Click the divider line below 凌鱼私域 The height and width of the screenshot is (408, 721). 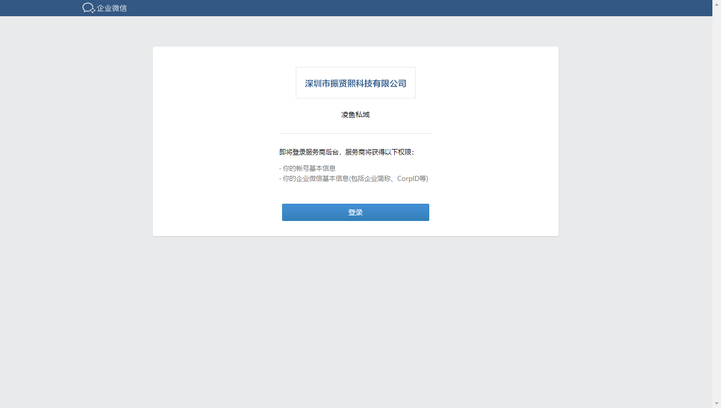355,133
